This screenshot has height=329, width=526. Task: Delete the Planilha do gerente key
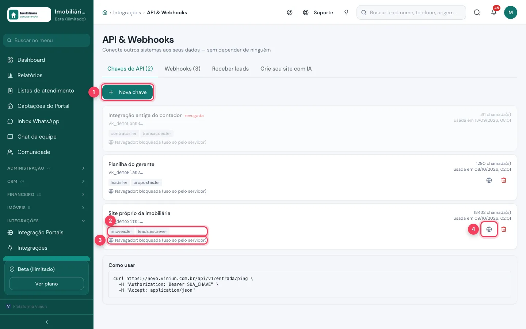[x=504, y=180]
